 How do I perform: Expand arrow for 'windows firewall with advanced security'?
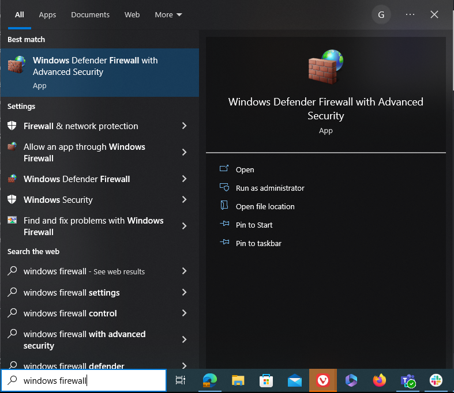point(184,339)
